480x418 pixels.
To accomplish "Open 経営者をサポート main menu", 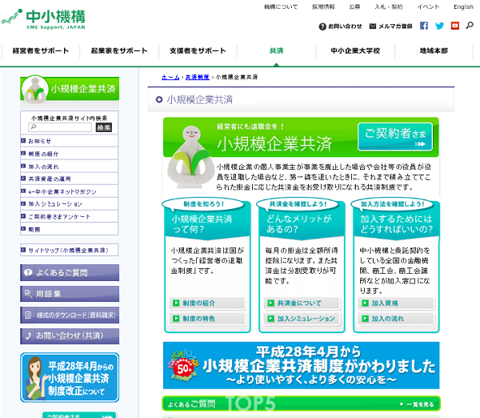I will click(41, 51).
